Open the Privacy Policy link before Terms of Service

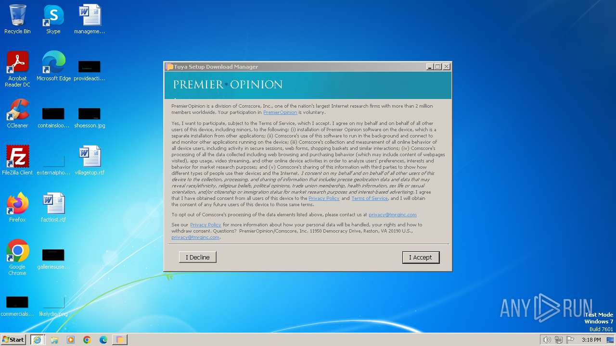point(324,198)
